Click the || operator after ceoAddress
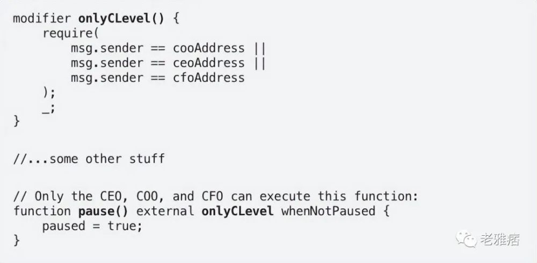537x263 pixels. pos(260,64)
